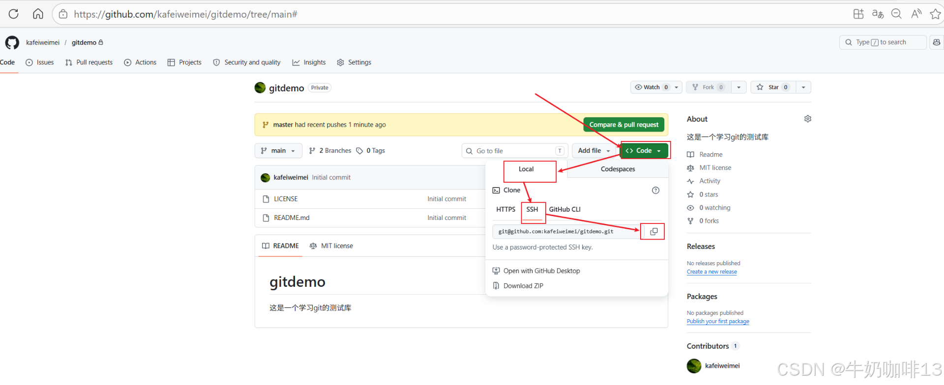Star the gitdemo repository
The width and height of the screenshot is (944, 385).
pos(773,87)
